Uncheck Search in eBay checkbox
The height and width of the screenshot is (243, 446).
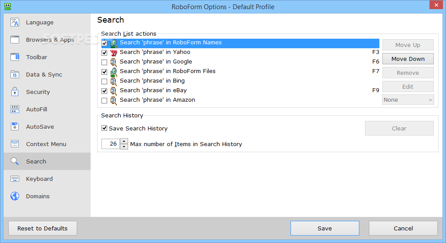point(105,91)
